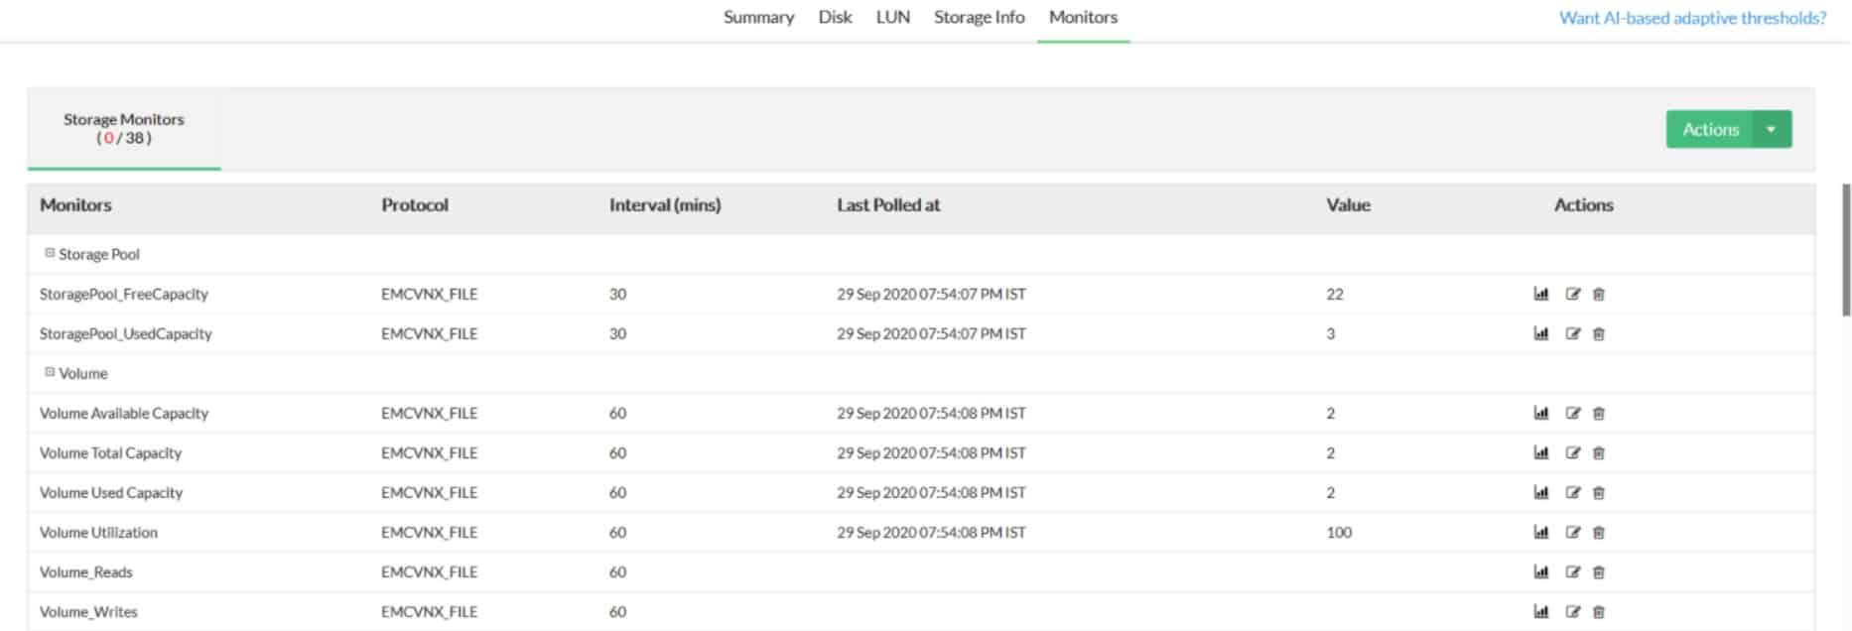Viewport: 1852px width, 631px height.
Task: View the chart for Volume Used Capacity
Action: 1539,492
